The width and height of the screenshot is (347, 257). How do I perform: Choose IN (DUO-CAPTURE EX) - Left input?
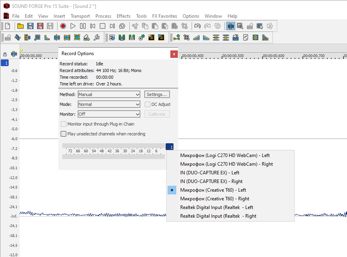click(230, 173)
